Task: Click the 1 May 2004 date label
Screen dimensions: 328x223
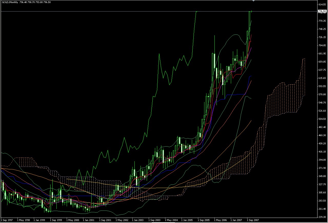Action: click(x=171, y=220)
